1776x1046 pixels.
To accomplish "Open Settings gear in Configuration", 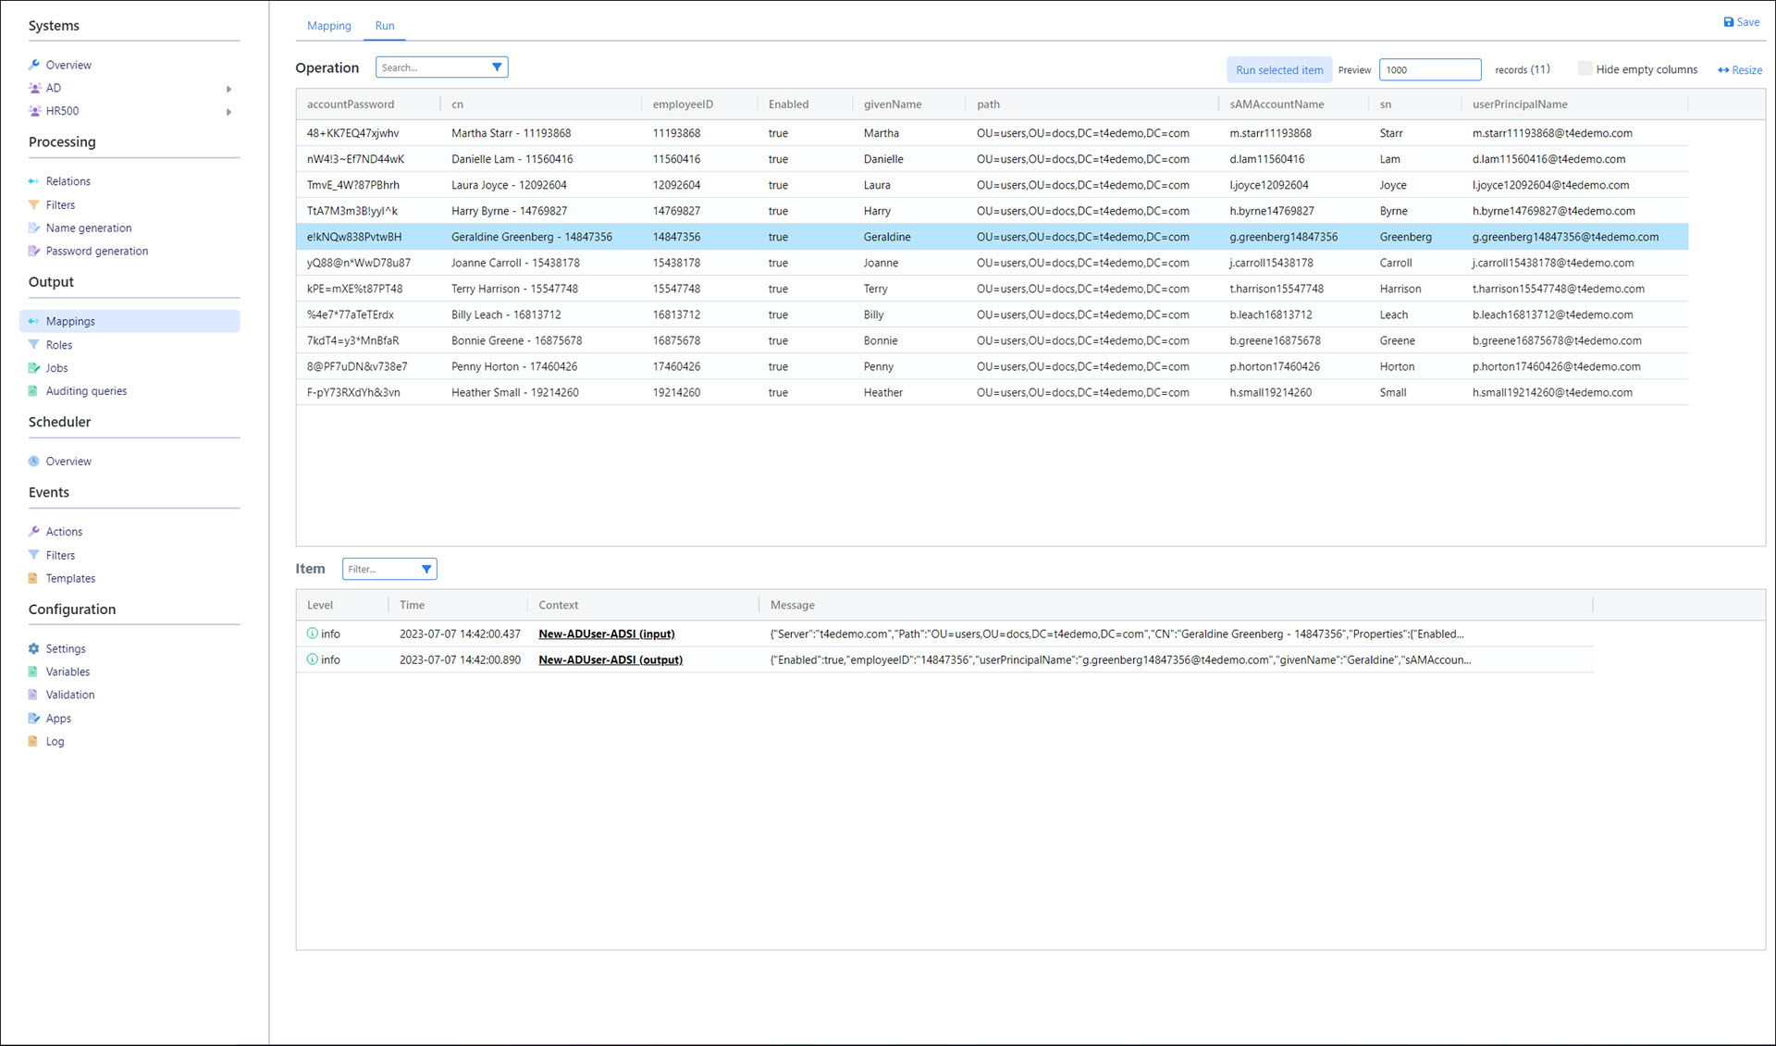I will pos(34,649).
